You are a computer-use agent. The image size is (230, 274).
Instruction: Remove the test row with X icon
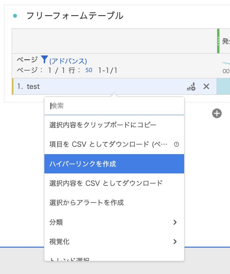206,86
